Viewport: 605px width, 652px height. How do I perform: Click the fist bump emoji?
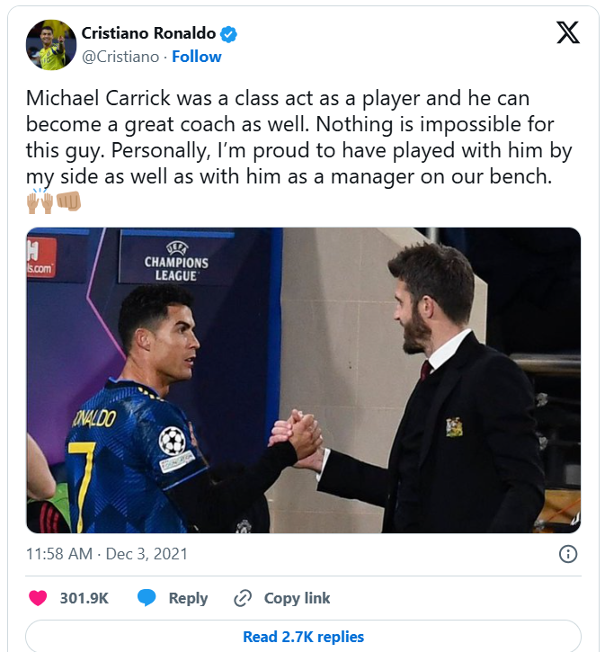pos(68,201)
